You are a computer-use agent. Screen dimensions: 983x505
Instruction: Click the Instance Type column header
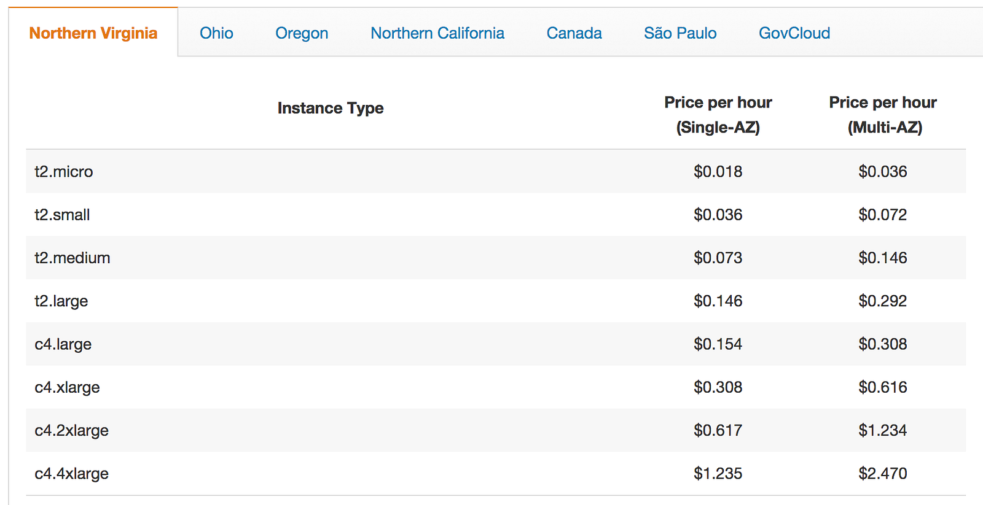pos(331,108)
